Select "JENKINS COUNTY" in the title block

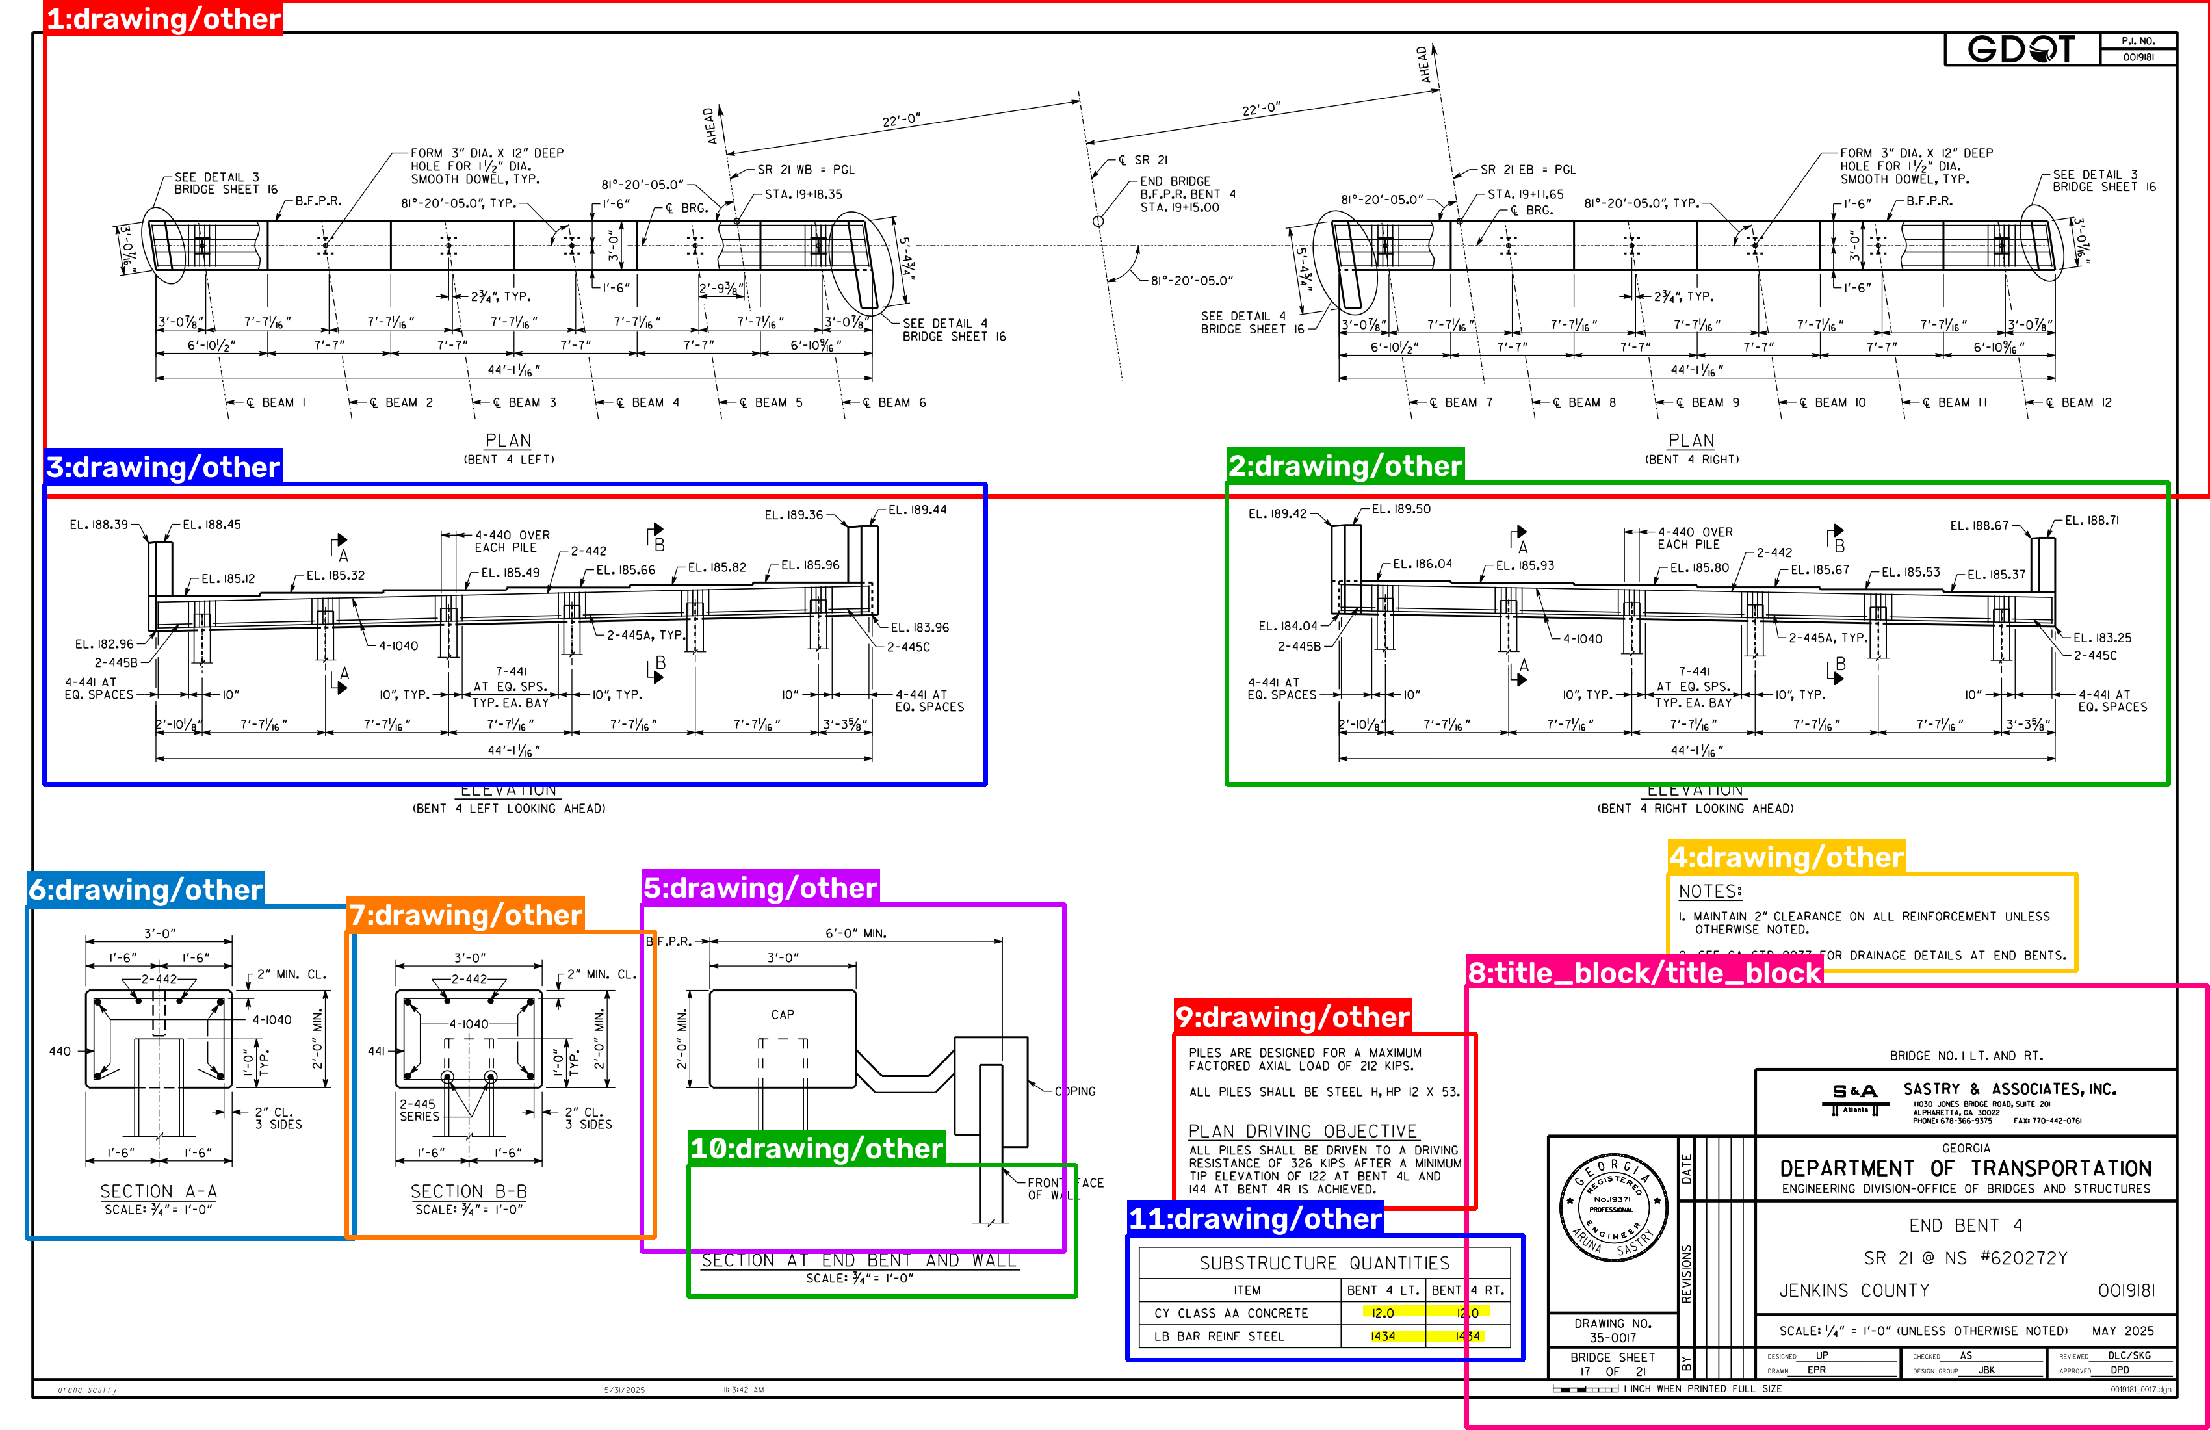pos(1853,1291)
